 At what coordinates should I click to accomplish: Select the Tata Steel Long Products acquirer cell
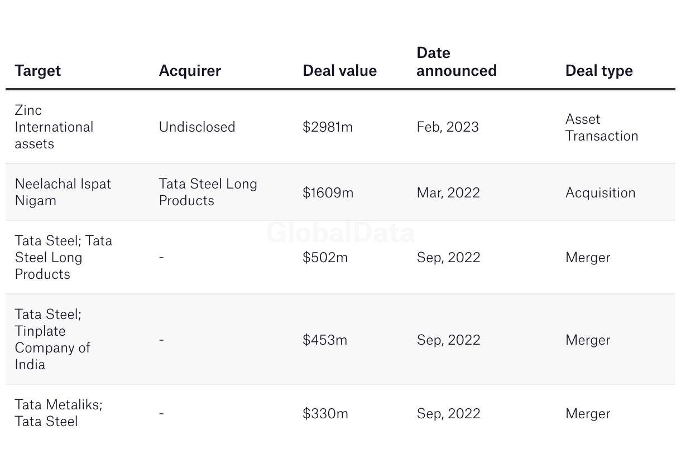coord(208,192)
